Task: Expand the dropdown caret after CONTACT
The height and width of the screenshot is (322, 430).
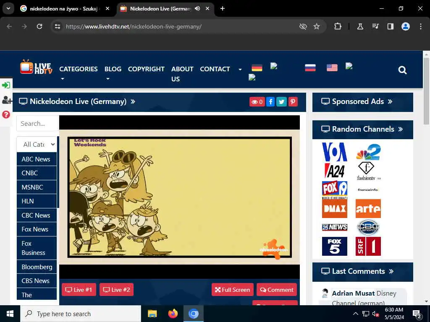Action: (240, 70)
